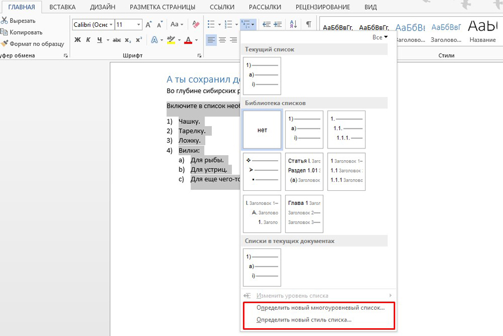Open the font name dropdown

pyautogui.click(x=112, y=25)
